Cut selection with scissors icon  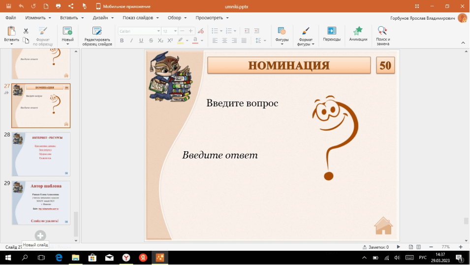[x=26, y=31]
